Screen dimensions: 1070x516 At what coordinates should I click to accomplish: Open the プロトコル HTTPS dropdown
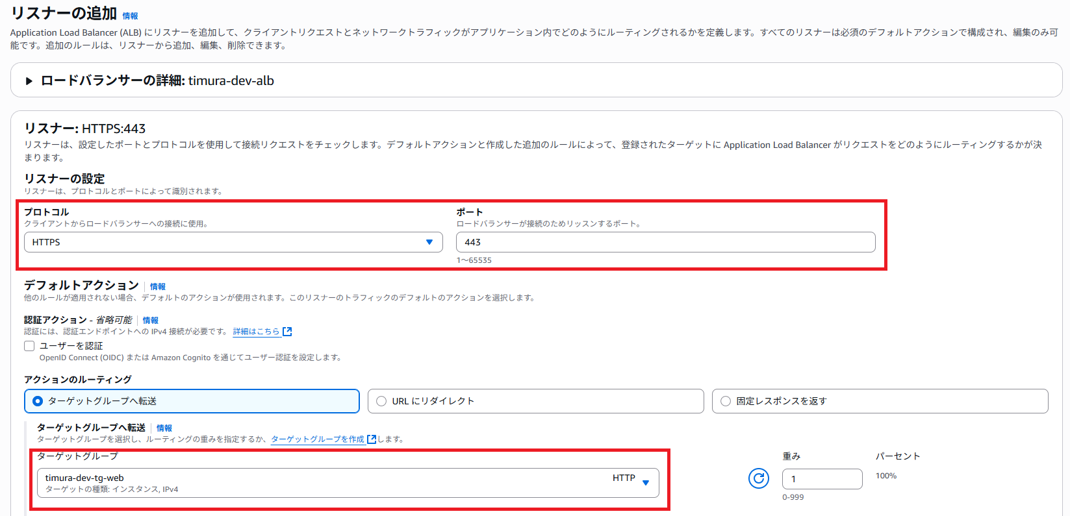pos(233,242)
